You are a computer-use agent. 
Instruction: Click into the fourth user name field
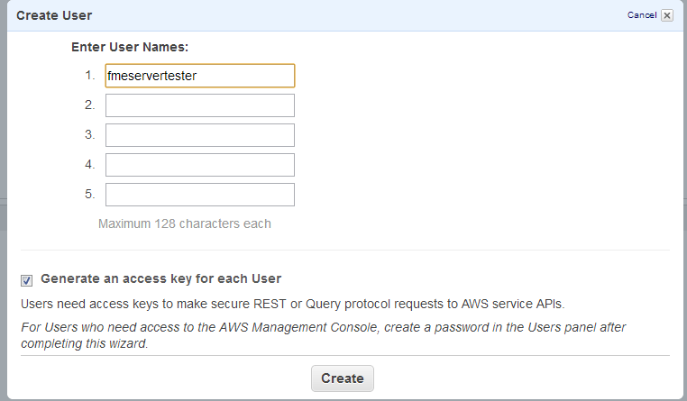199,165
